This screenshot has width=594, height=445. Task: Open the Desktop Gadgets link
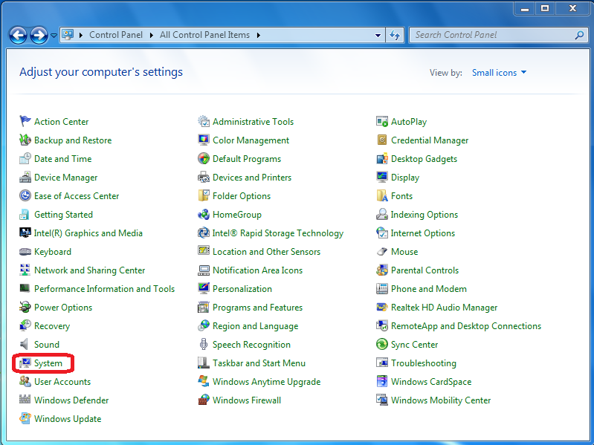point(424,159)
